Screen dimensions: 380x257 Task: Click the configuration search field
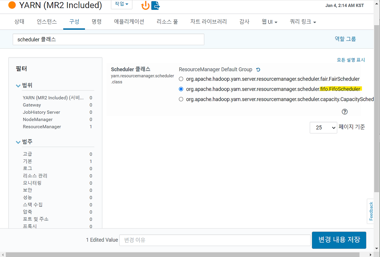[x=108, y=39]
